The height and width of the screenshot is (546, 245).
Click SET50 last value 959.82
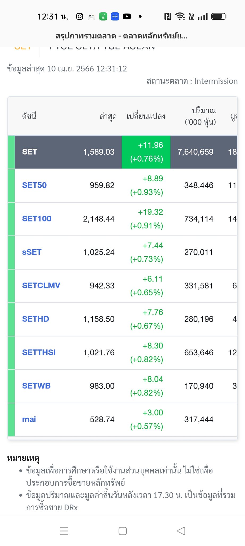pos(102,185)
